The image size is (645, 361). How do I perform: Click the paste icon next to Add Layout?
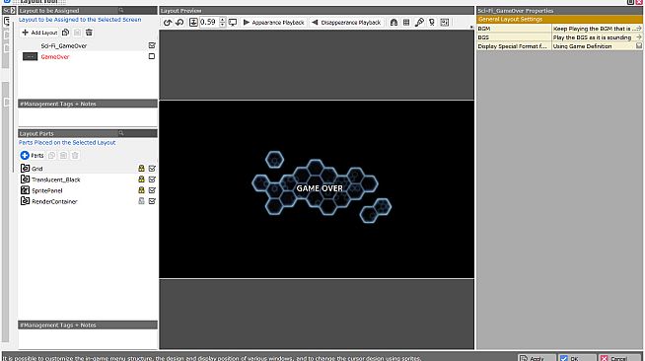[x=77, y=33]
